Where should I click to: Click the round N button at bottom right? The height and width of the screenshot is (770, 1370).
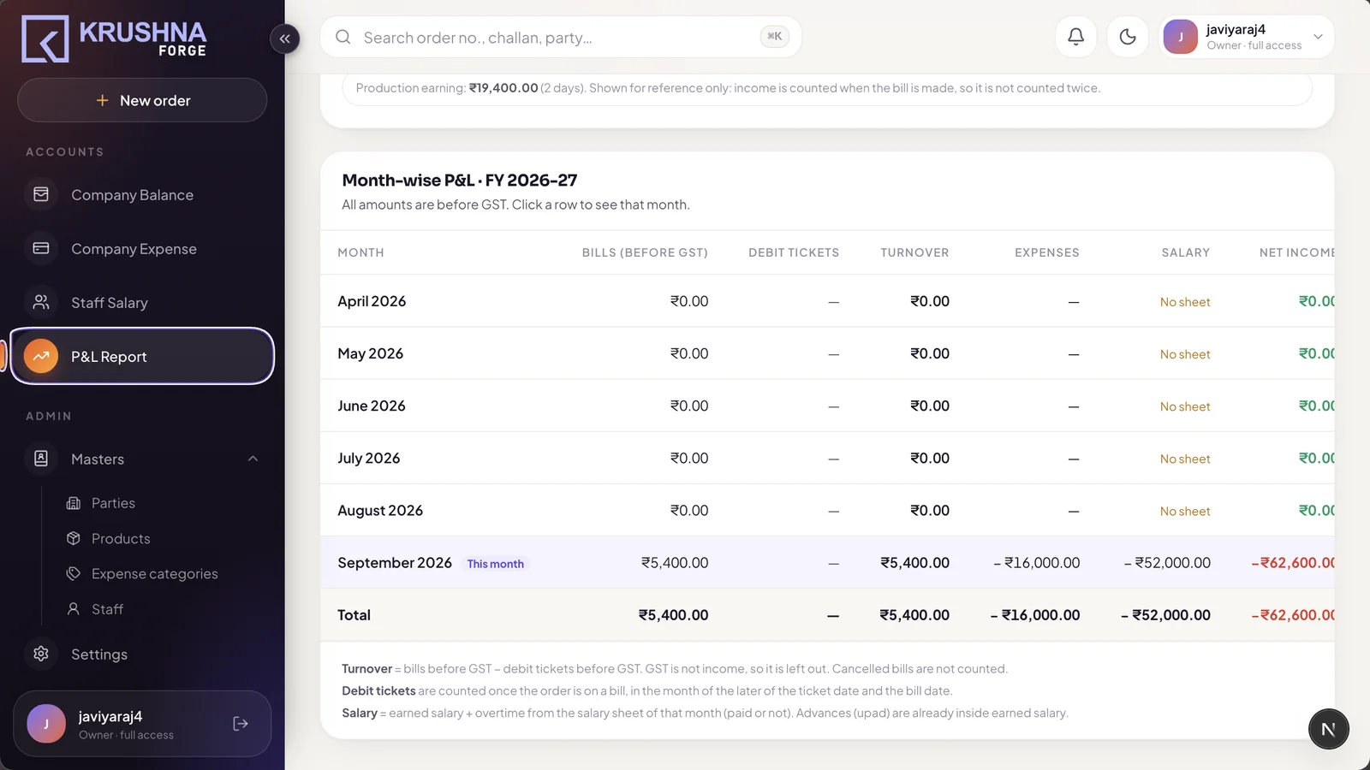point(1328,729)
